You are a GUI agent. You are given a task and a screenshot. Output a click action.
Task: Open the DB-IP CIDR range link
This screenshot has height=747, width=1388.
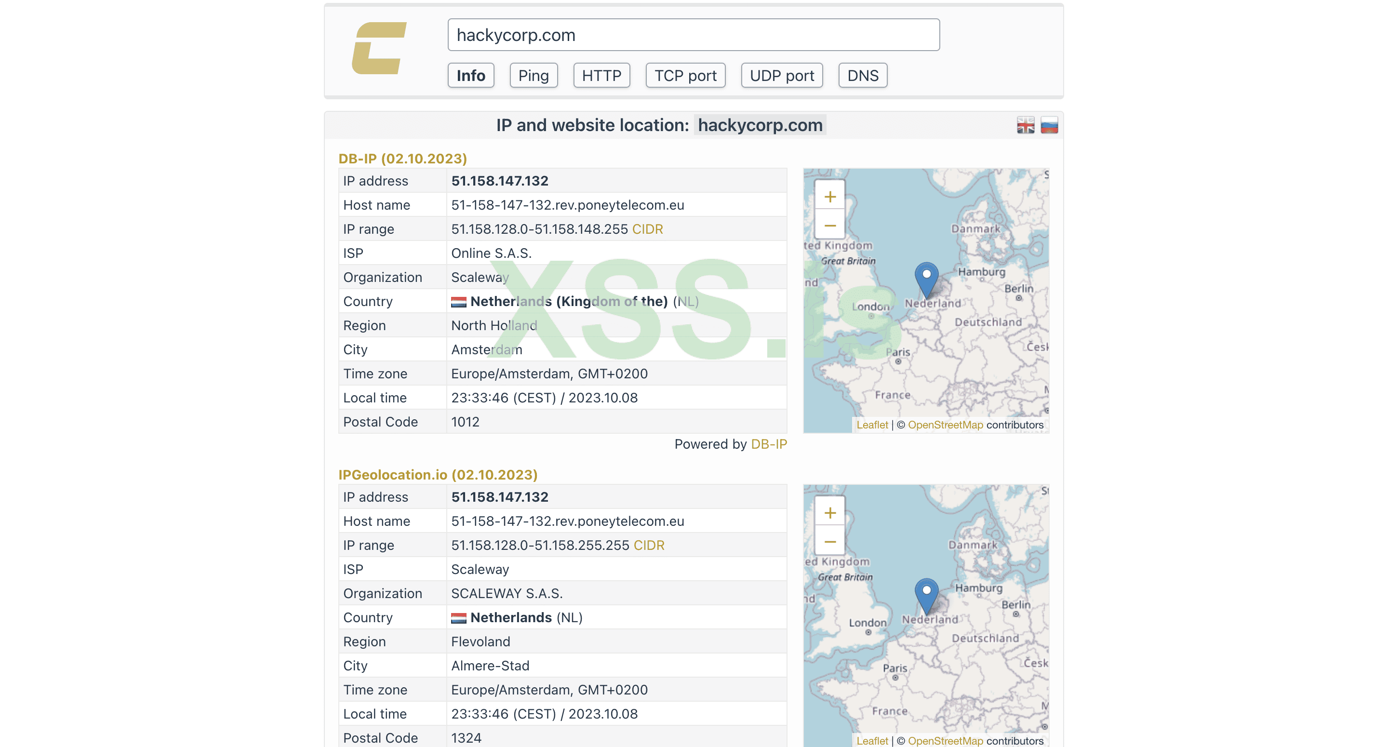(x=647, y=229)
